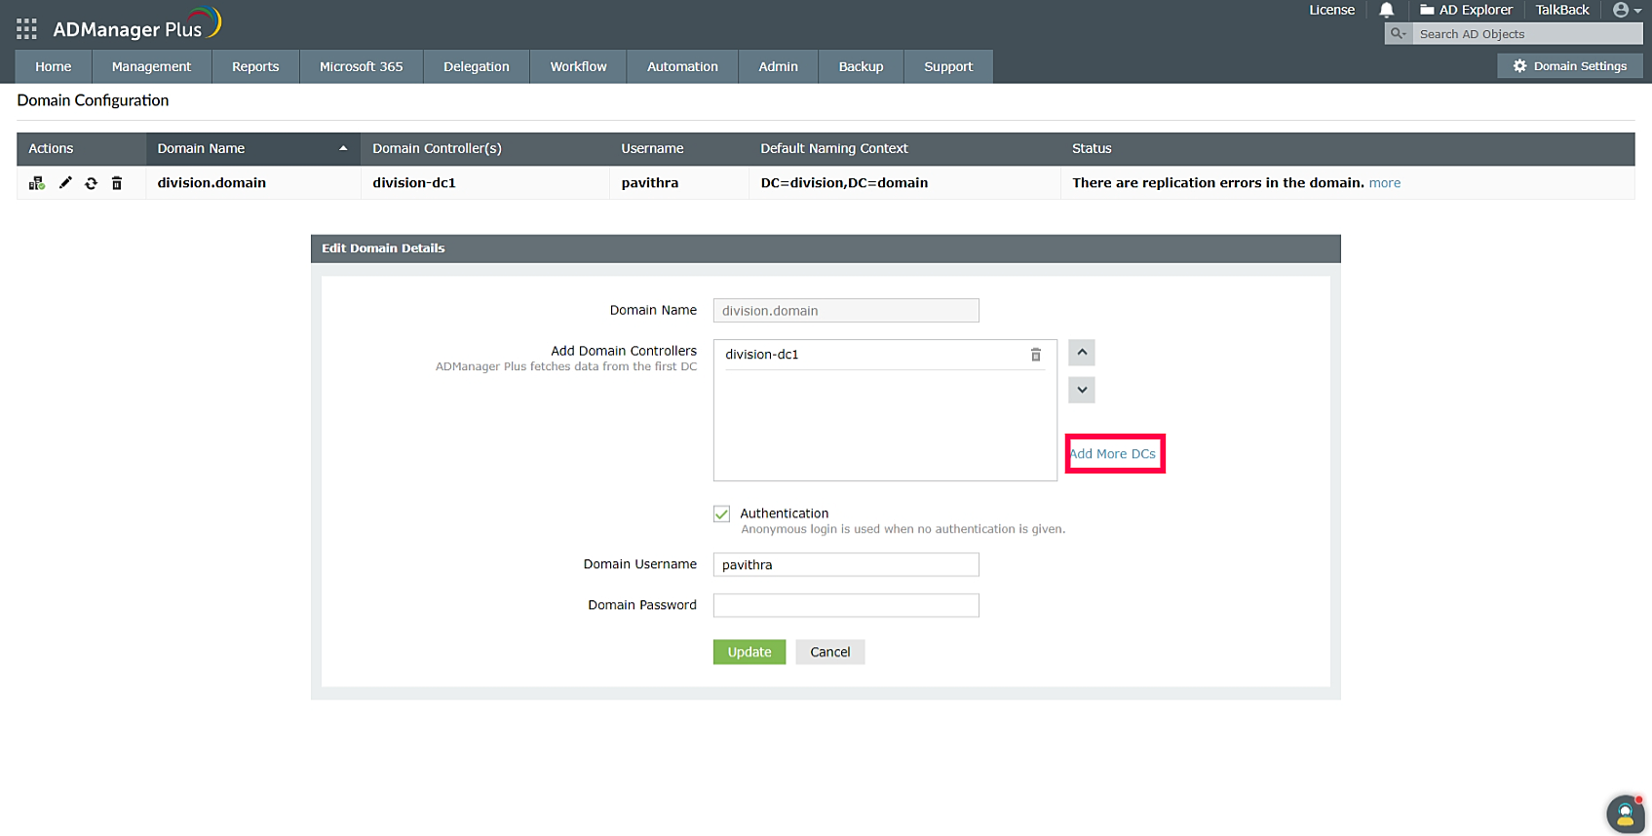The height and width of the screenshot is (836, 1652).
Task: Remove division-dc1 from the domain controllers list
Action: 1035,355
